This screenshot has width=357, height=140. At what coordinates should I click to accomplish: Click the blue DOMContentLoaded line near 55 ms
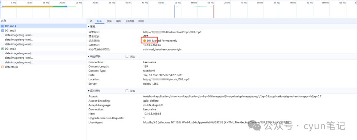(x=175, y=11)
